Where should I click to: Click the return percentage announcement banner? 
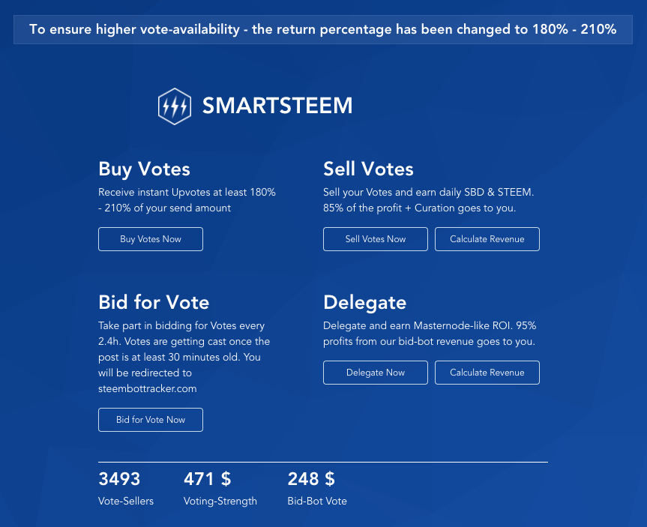tap(323, 29)
